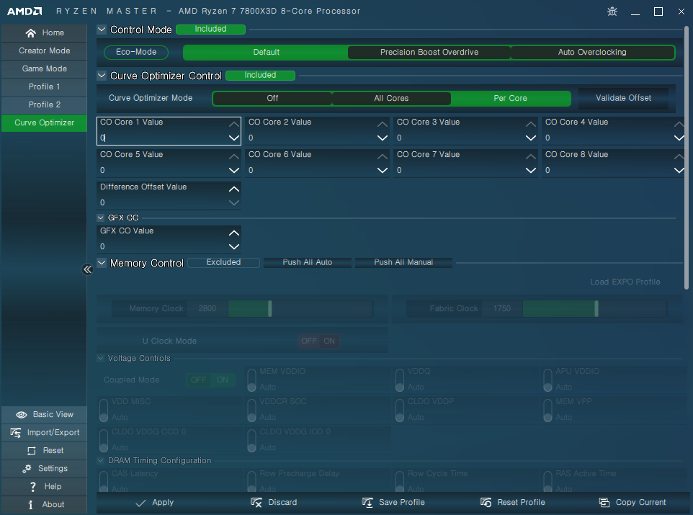This screenshot has height=515, width=693.
Task: Open Curve Optimizer tab
Action: tap(44, 123)
